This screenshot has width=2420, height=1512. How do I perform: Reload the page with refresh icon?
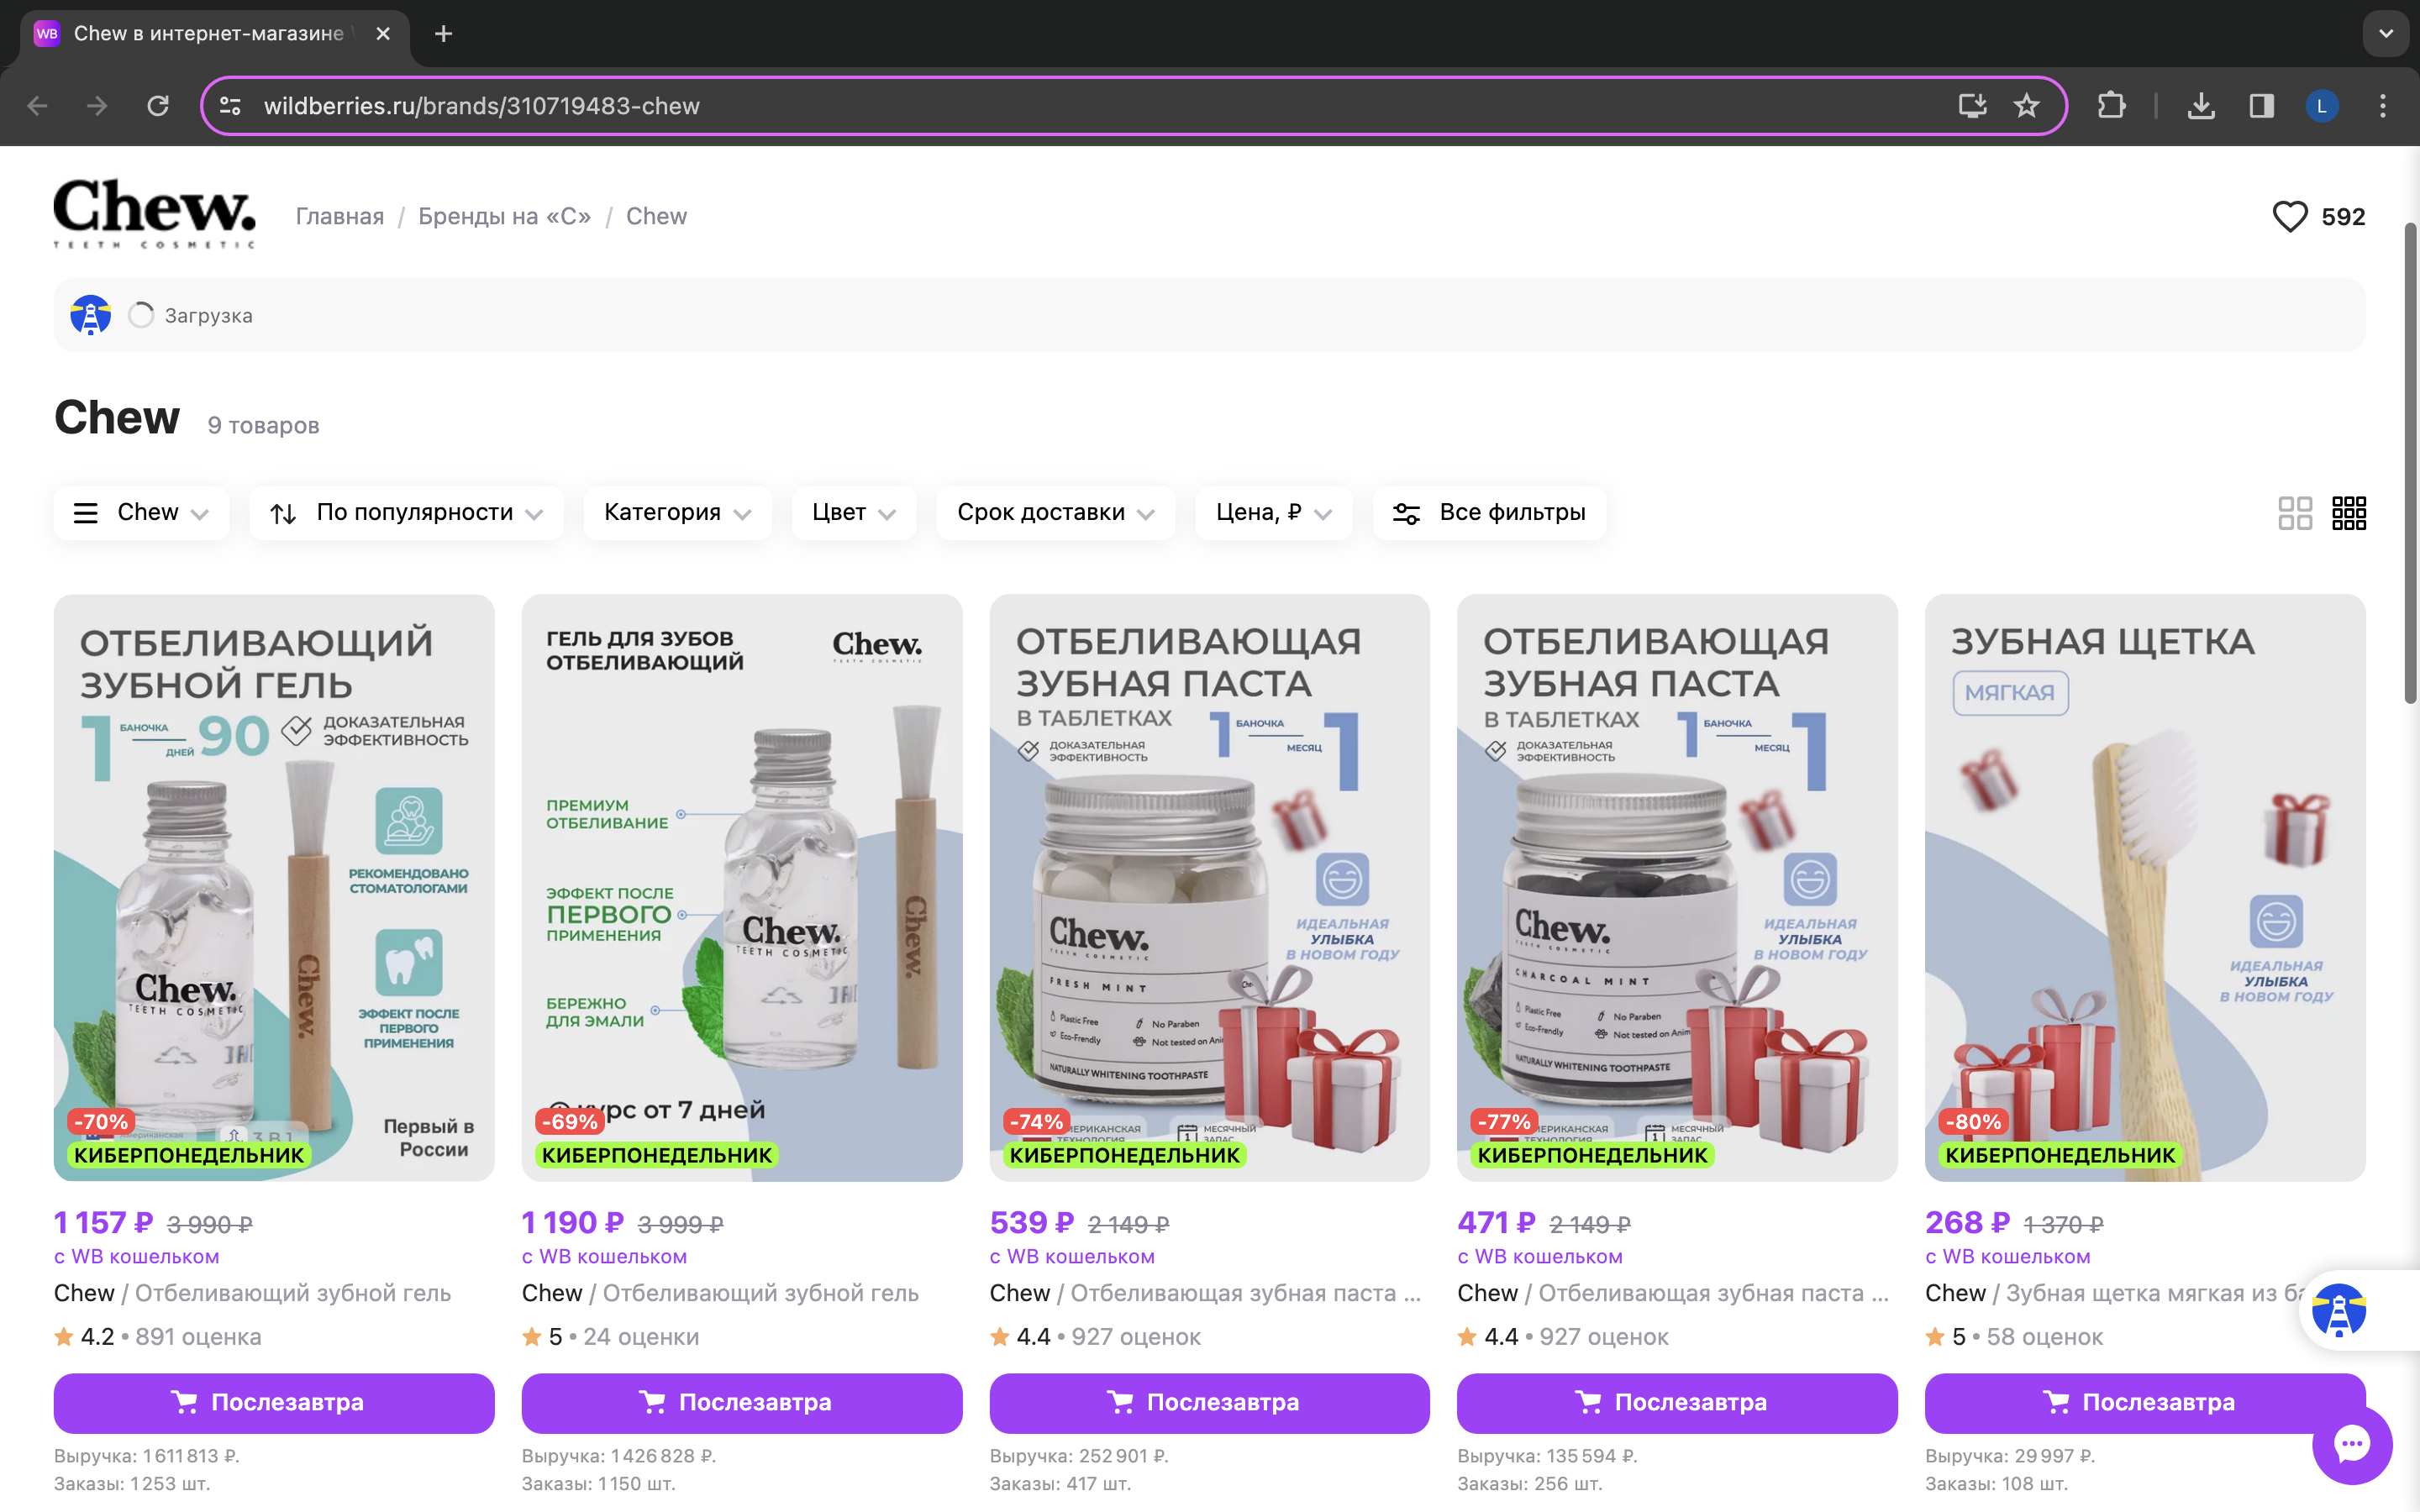click(x=158, y=106)
